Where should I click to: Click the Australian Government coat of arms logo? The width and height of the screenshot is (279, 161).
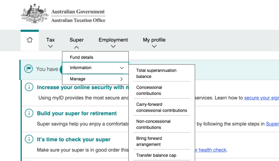point(35,14)
